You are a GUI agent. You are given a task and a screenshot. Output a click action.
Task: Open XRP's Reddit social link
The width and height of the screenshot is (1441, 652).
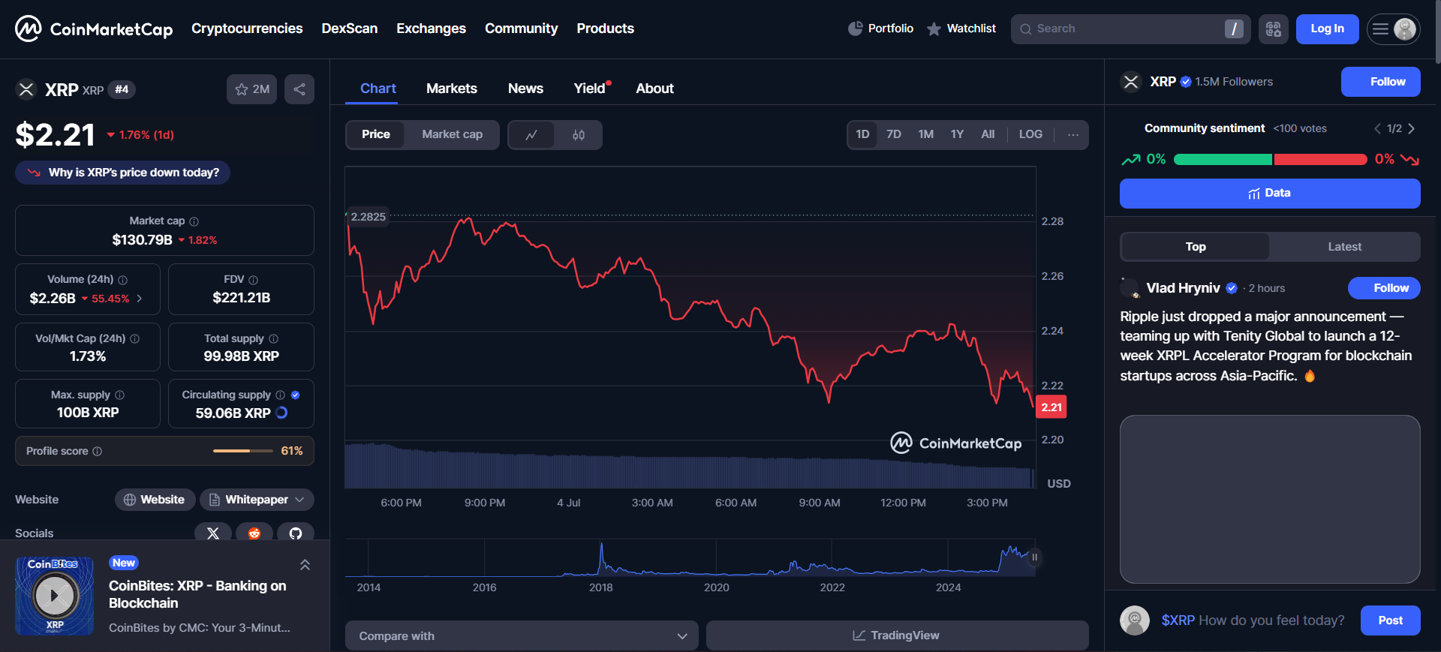tap(254, 533)
